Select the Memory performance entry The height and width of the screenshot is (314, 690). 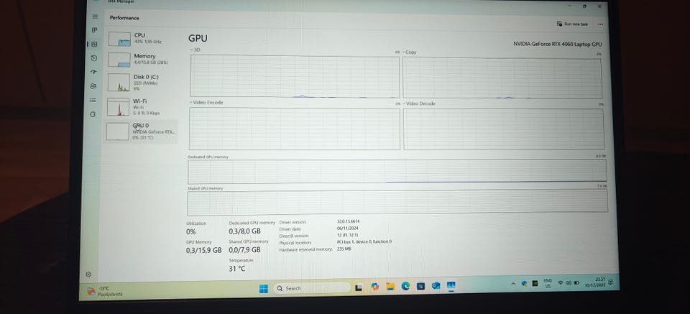pos(142,60)
